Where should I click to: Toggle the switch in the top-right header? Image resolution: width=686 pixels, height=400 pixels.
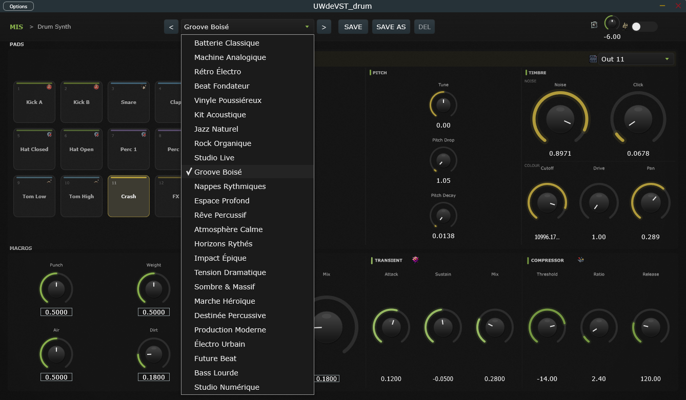pyautogui.click(x=643, y=27)
